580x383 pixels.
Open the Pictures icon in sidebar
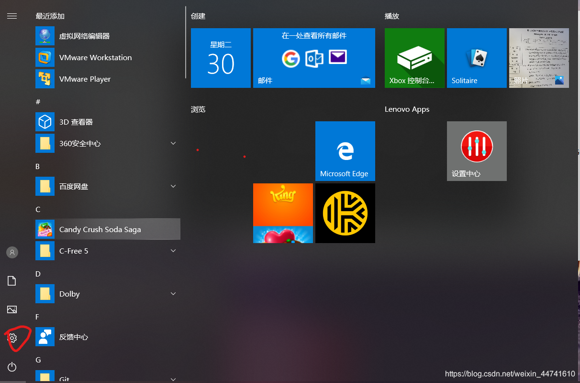coord(12,309)
